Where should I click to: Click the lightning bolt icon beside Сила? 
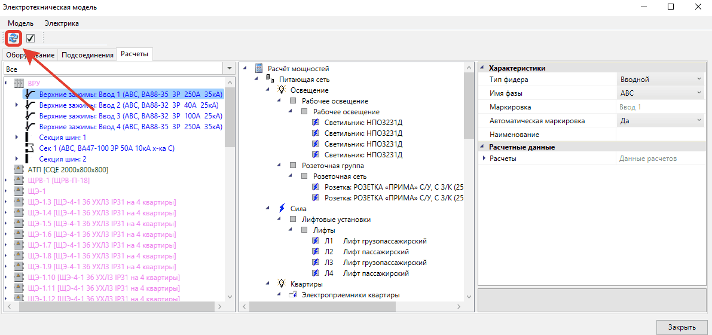coord(282,209)
